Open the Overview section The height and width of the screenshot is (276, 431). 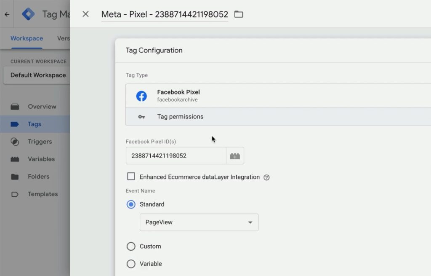pyautogui.click(x=42, y=107)
